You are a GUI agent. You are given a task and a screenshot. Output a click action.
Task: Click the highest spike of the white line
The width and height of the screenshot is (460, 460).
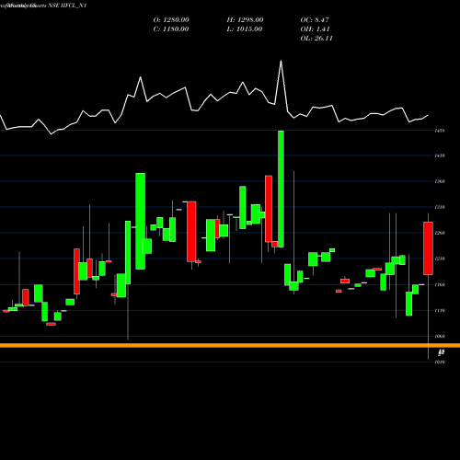281,61
